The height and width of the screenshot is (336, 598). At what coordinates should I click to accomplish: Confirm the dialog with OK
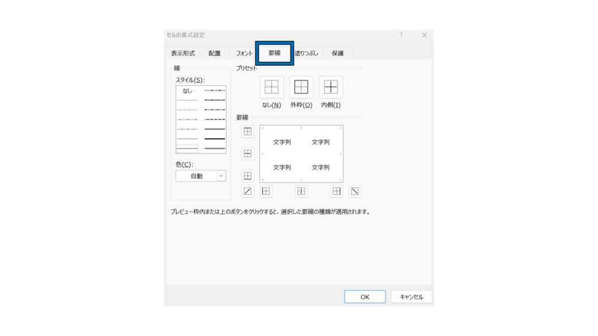(364, 297)
